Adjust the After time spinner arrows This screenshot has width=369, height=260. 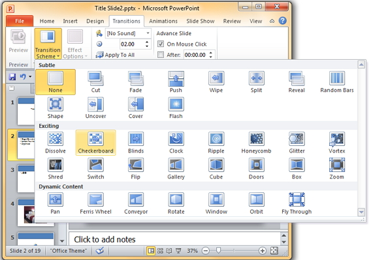210,55
